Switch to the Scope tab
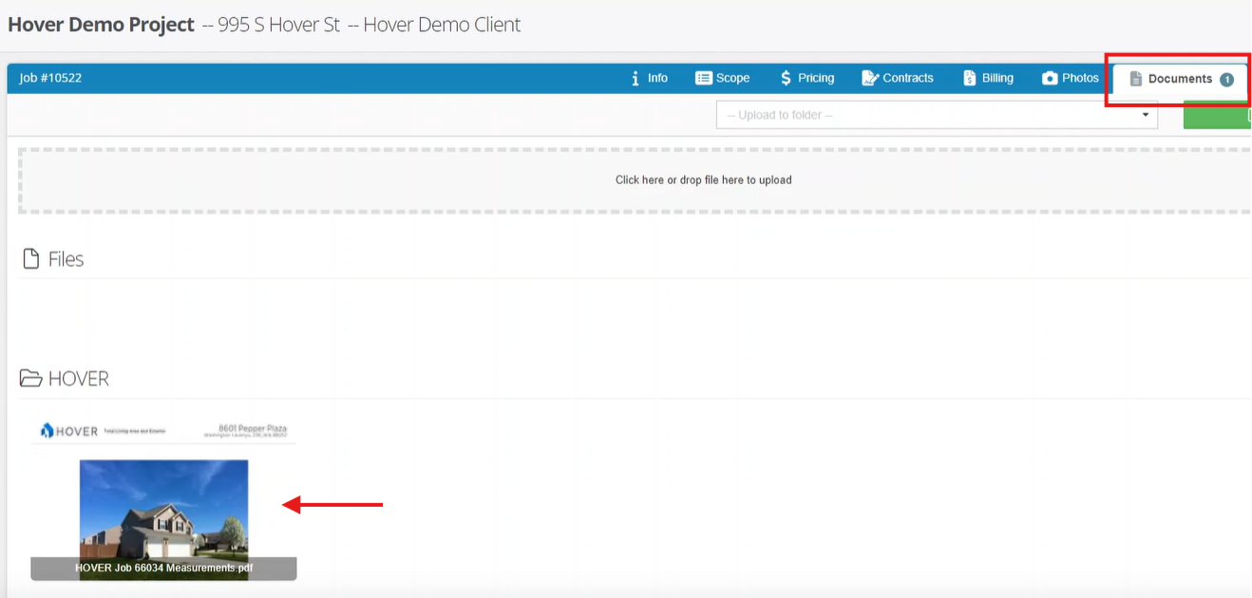The height and width of the screenshot is (598, 1252). click(x=723, y=78)
